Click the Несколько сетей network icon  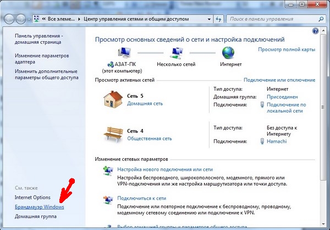[x=178, y=53]
